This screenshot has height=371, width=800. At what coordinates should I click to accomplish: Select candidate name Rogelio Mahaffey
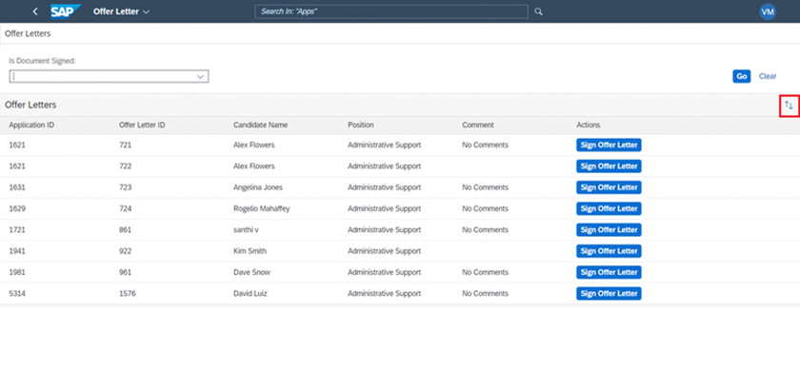point(262,209)
